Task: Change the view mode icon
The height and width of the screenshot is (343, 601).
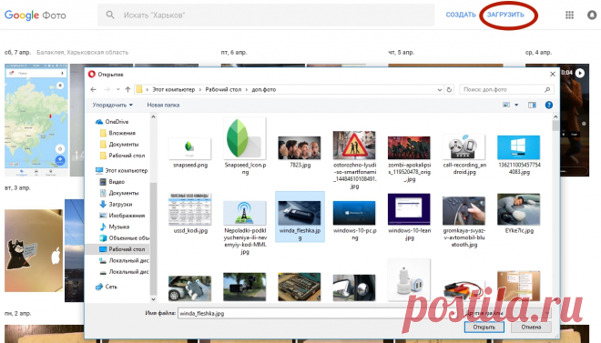Action: (x=506, y=105)
